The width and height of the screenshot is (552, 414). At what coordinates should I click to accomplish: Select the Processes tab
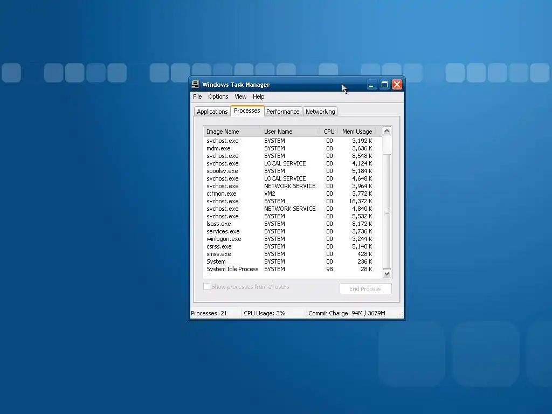[247, 111]
